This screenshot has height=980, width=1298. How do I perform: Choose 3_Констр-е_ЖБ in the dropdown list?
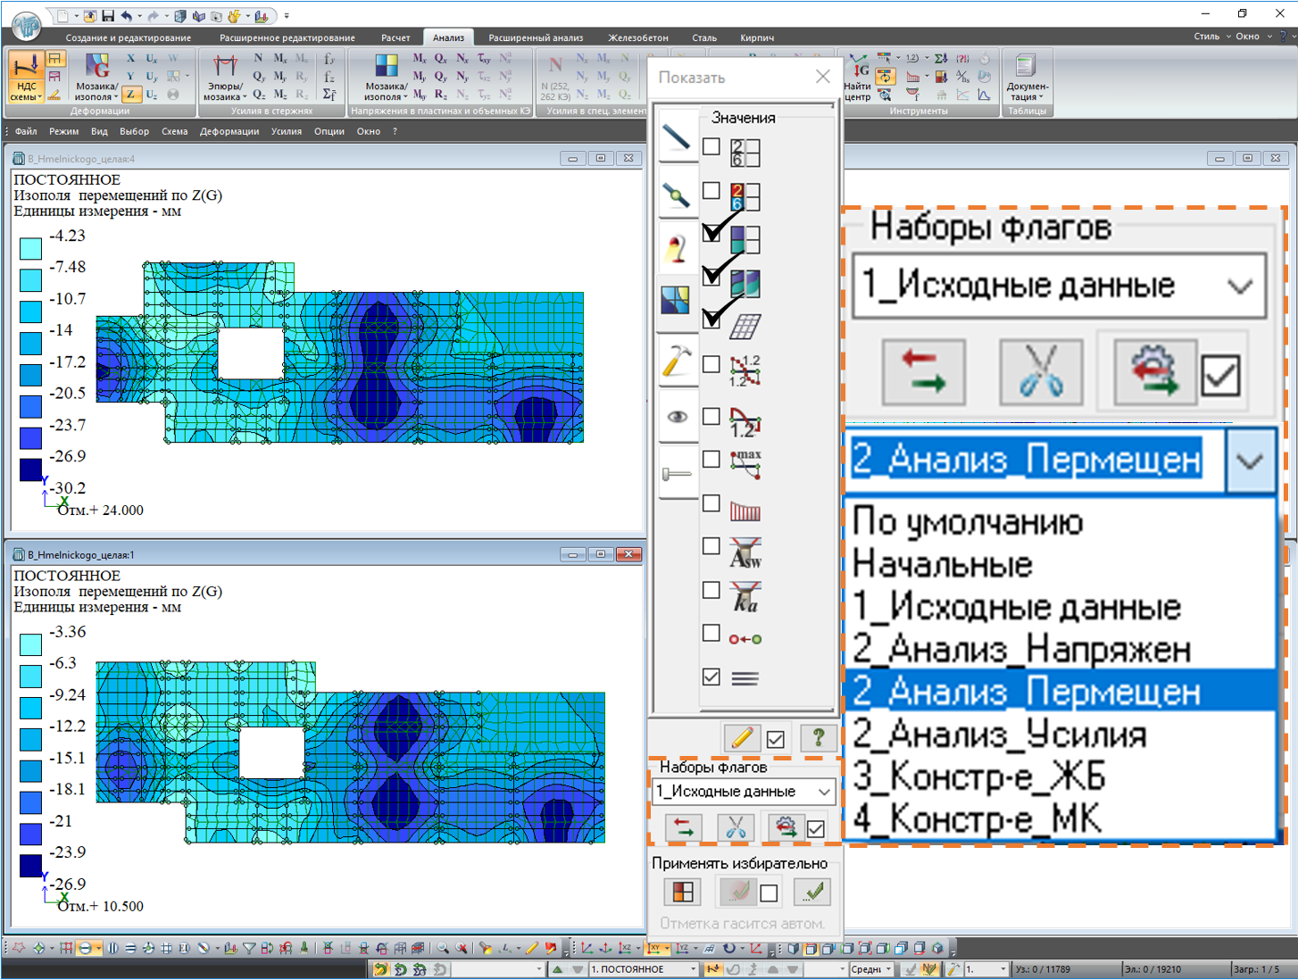979,777
